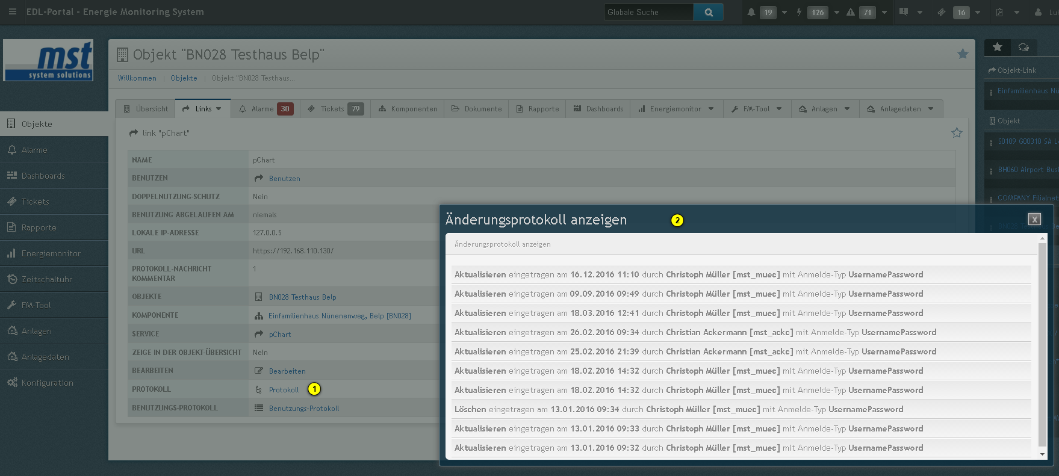The height and width of the screenshot is (476, 1059).
Task: Switch to the Dashboards tab
Action: pyautogui.click(x=598, y=109)
